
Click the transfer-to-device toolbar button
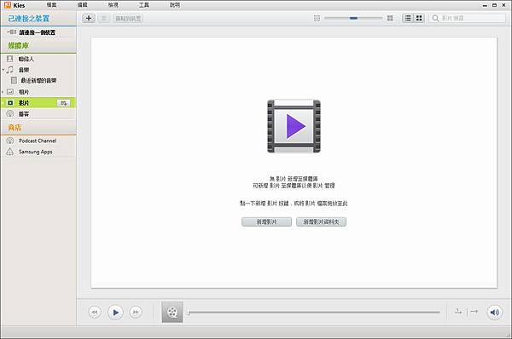point(128,19)
